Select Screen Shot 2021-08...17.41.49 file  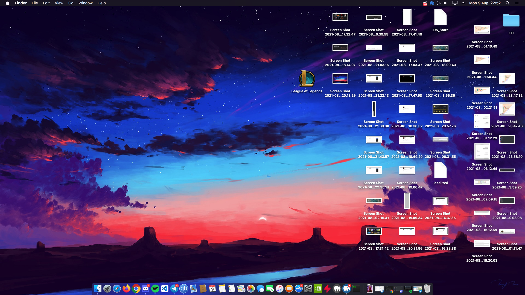[407, 17]
